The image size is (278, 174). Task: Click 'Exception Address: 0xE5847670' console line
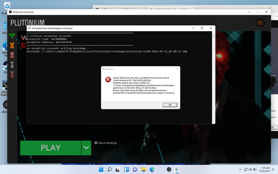[49, 42]
